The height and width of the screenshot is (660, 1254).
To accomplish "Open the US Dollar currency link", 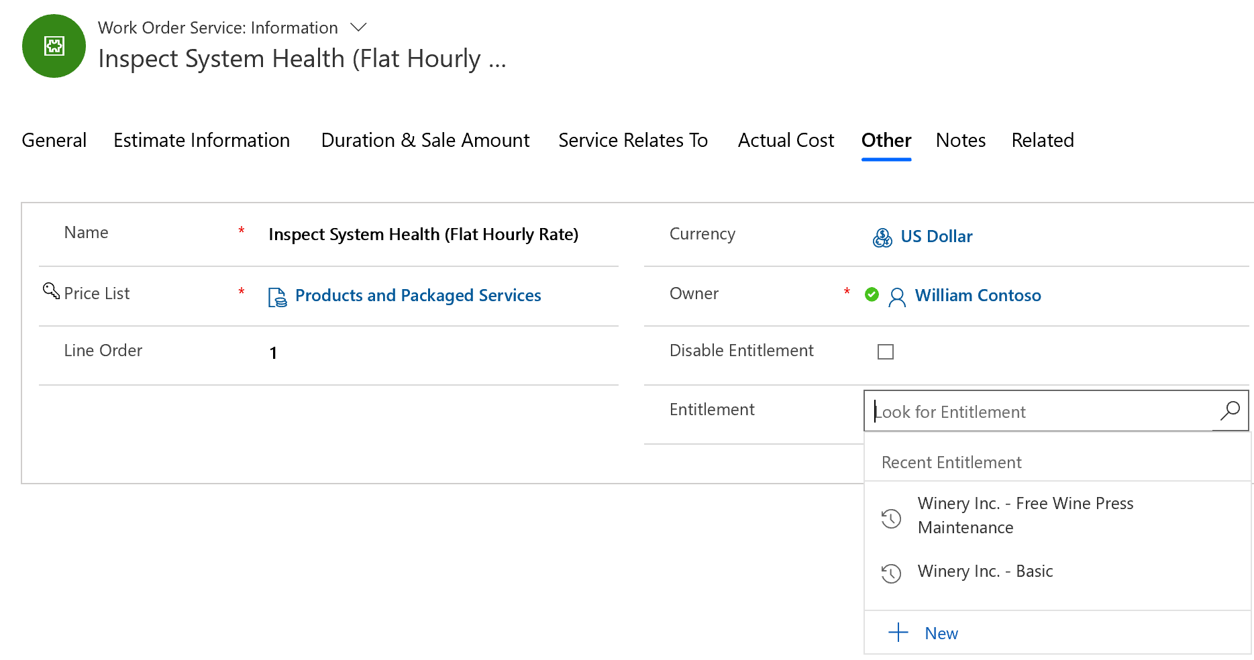I will (x=937, y=236).
